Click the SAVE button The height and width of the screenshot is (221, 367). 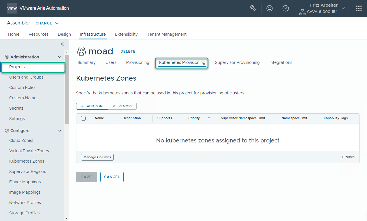(86, 177)
